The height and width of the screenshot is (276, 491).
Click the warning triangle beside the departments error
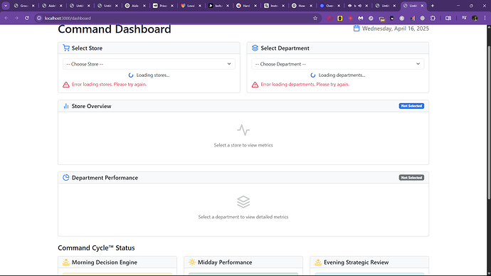tap(255, 85)
